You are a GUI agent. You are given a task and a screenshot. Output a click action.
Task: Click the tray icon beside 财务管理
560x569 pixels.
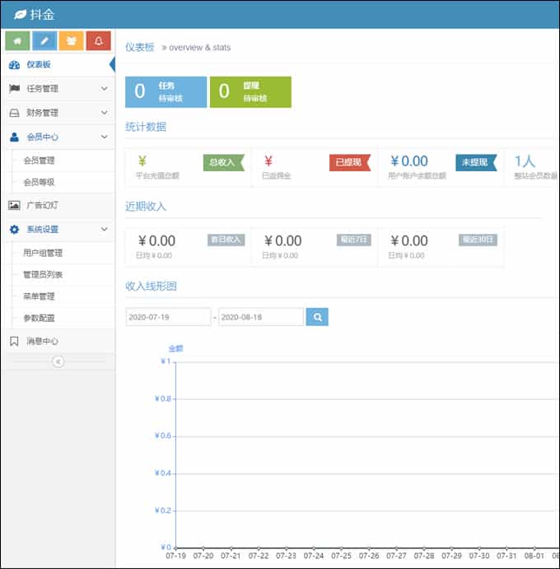(x=14, y=113)
